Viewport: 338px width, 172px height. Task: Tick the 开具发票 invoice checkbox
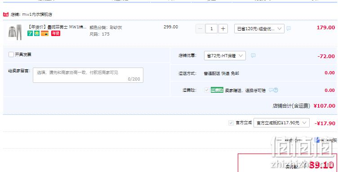coord(11,54)
